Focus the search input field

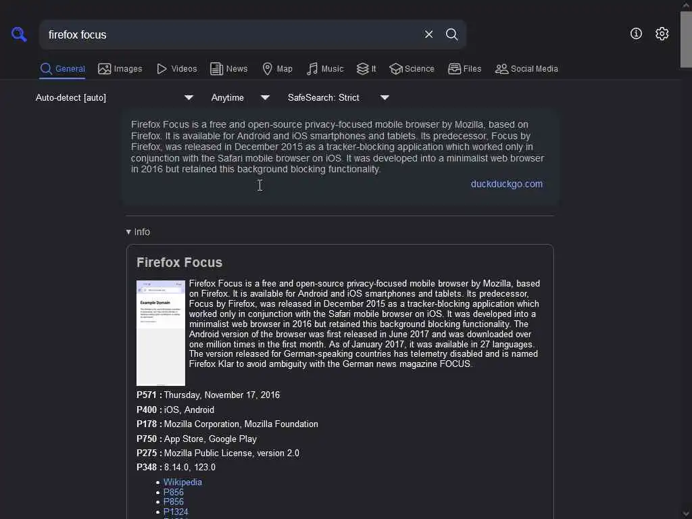[x=232, y=34]
